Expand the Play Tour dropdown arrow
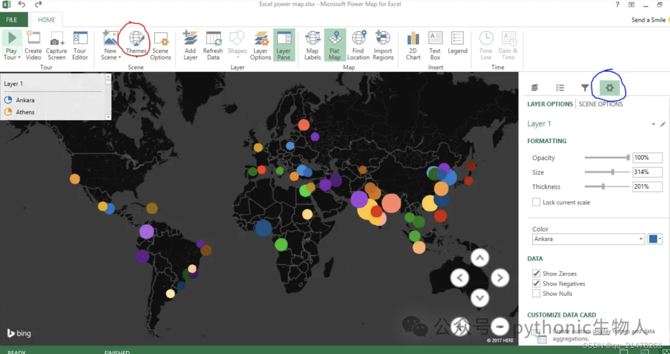This screenshot has height=354, width=670. coord(19,58)
